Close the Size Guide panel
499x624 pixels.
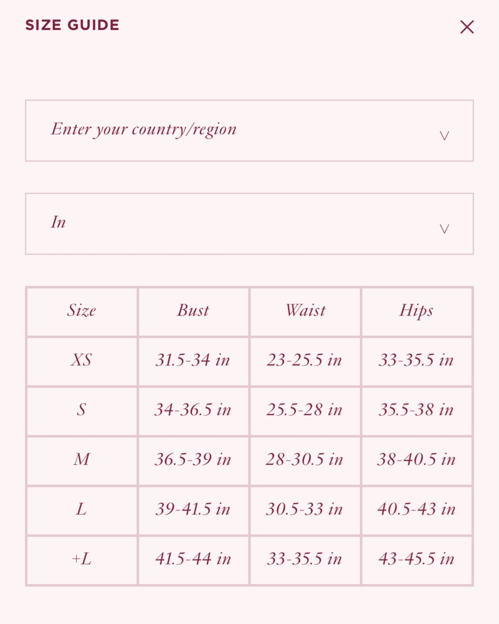(x=467, y=27)
